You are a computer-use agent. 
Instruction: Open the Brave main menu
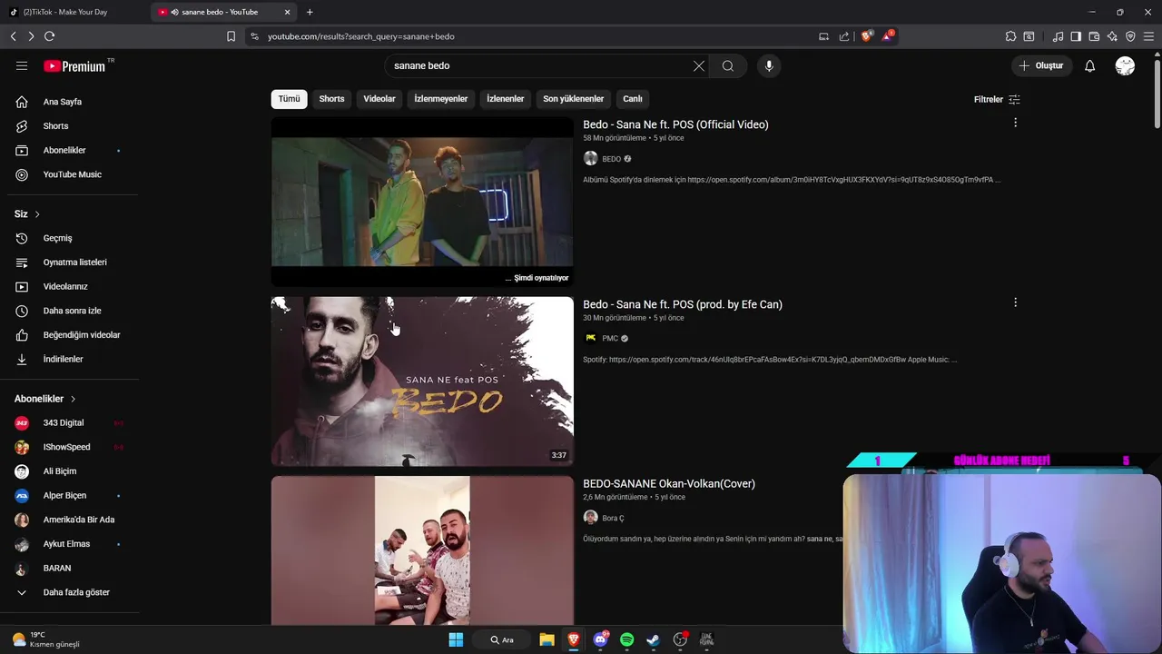(x=1149, y=36)
